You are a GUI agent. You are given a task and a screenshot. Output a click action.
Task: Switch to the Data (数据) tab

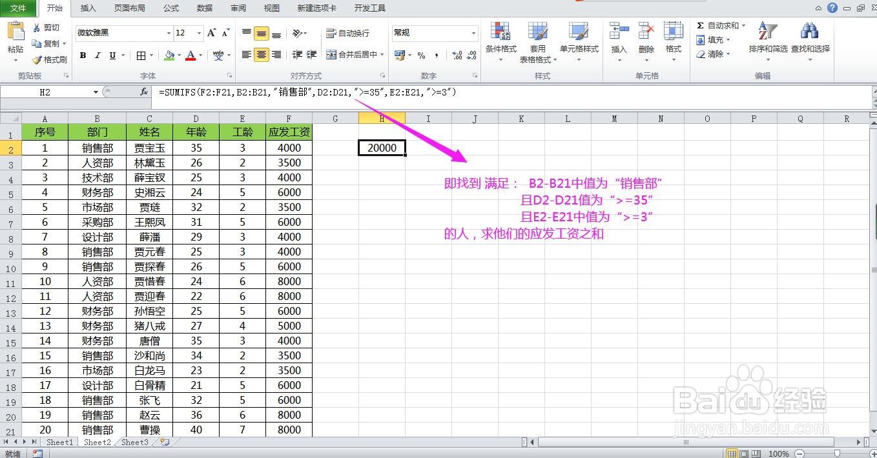(205, 8)
